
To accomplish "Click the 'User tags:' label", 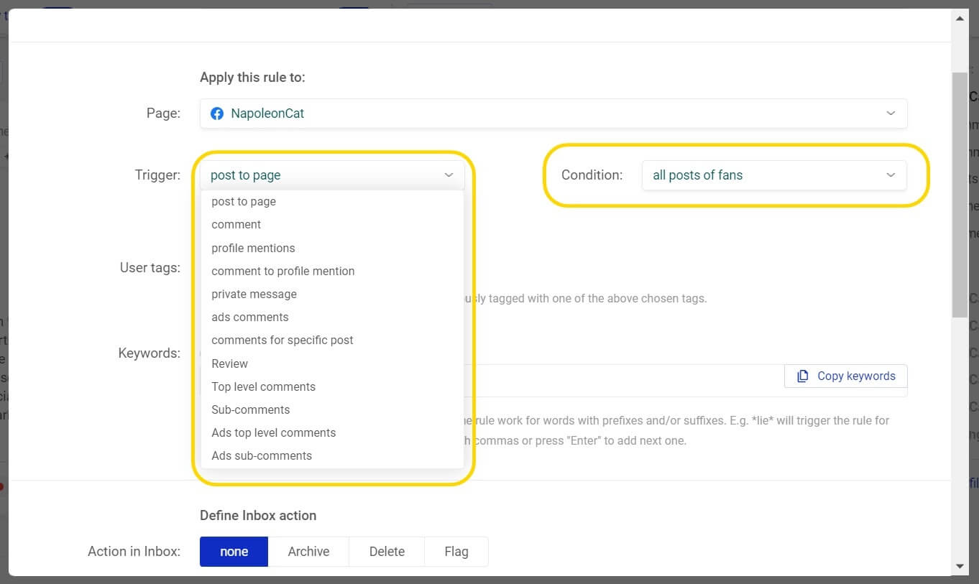I will 150,268.
